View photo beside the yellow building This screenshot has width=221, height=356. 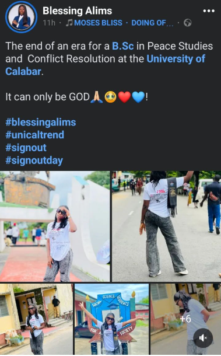pyautogui.click(x=36, y=319)
